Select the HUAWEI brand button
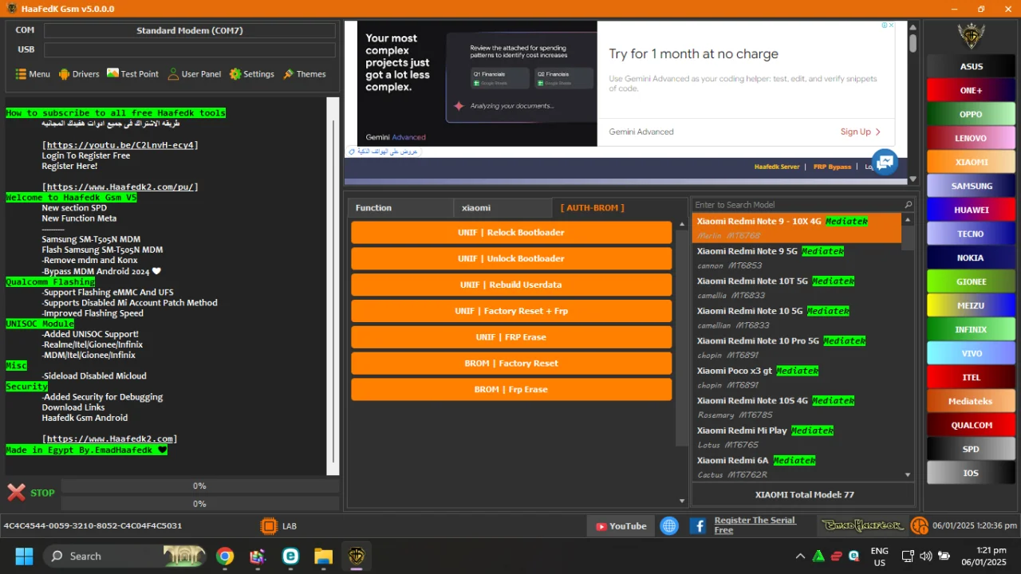The image size is (1021, 574). pyautogui.click(x=971, y=210)
